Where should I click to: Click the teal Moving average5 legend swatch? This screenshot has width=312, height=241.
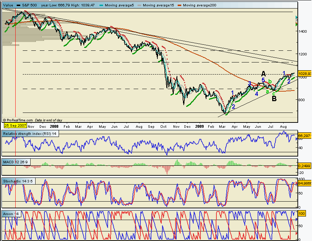tap(101, 5)
